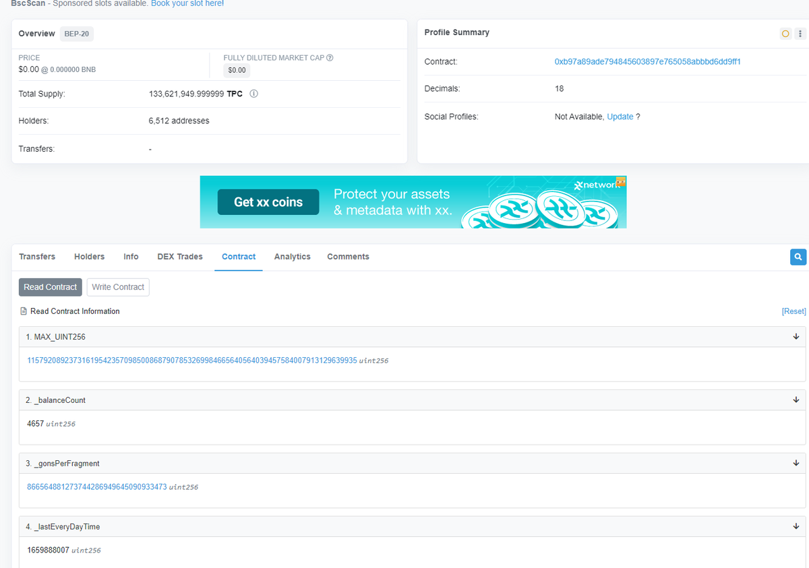Click the gold circle badge icon on Profile Summary

[785, 33]
